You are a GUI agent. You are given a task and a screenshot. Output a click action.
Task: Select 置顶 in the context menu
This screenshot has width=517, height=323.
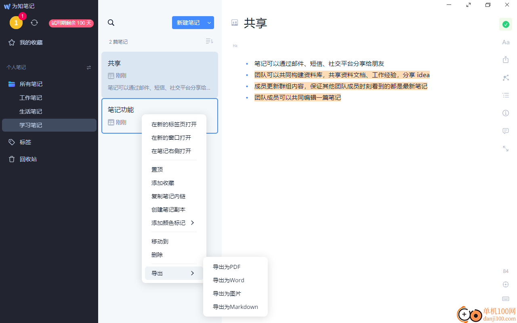(174, 170)
